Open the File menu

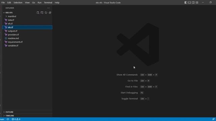[x=3, y=3]
